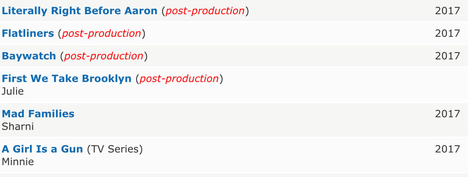This screenshot has width=471, height=177.
Task: Click post-production status for First We Take Brooklyn
Action: 179,78
